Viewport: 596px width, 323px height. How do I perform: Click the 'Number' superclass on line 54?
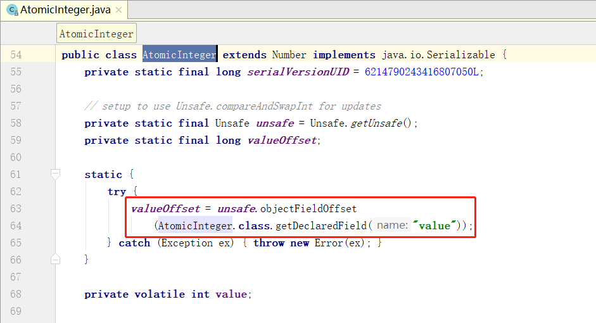coord(289,54)
